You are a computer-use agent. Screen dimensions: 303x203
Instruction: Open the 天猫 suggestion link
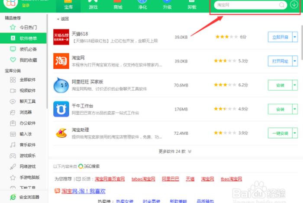(190, 179)
